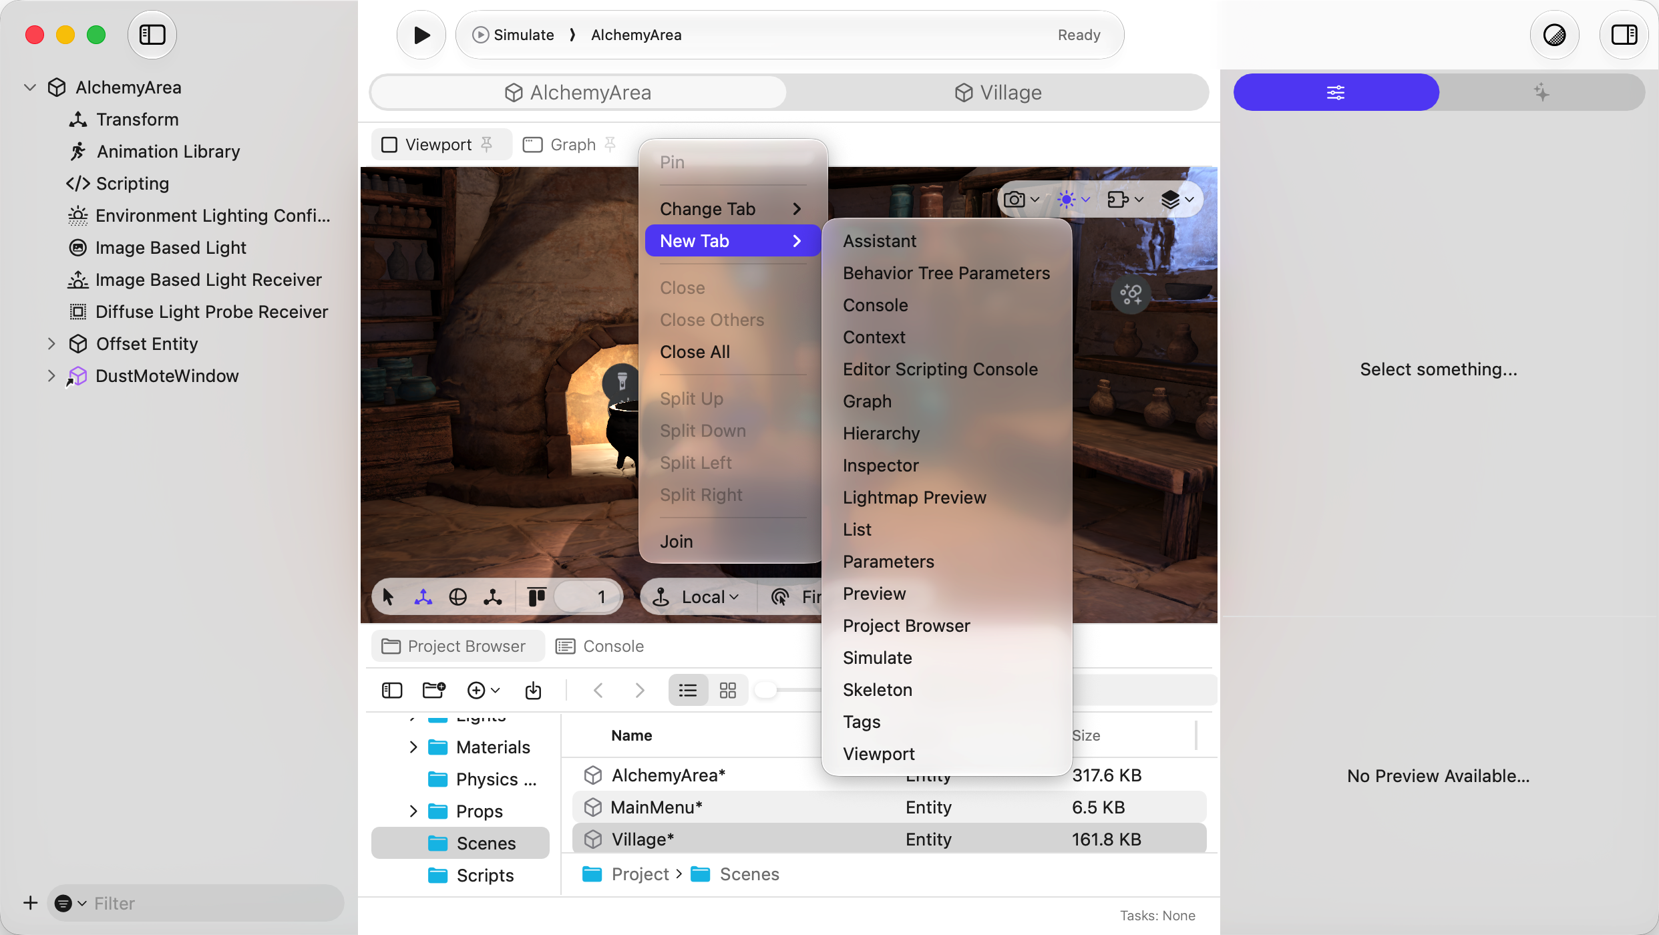Click the Image Based Light icon
The image size is (1659, 935).
(x=78, y=248)
